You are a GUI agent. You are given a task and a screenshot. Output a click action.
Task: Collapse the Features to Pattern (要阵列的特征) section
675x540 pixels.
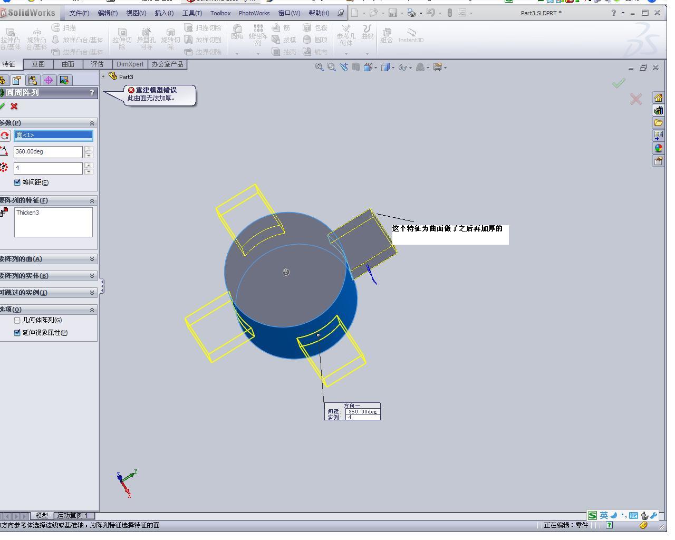coord(92,200)
